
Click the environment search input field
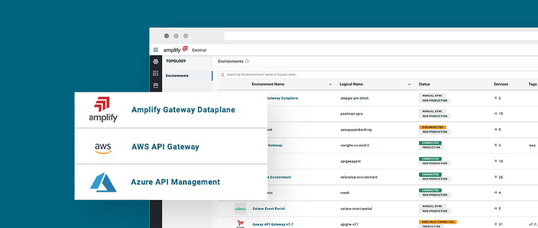343,75
